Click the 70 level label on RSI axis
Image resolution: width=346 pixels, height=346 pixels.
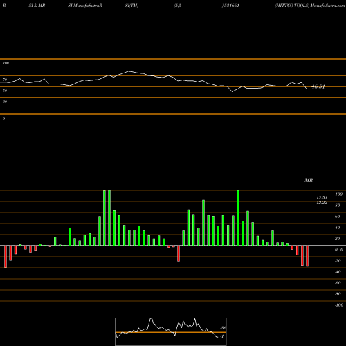(5, 80)
